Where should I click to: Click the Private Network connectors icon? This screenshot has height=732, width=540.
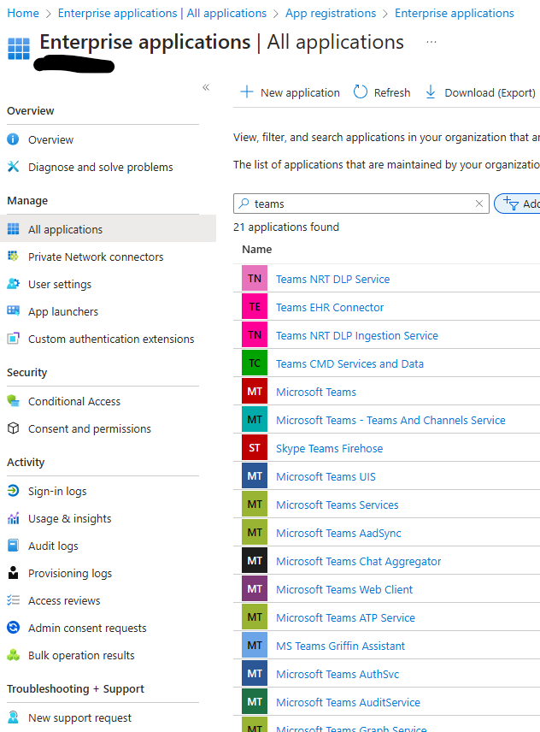(x=13, y=256)
